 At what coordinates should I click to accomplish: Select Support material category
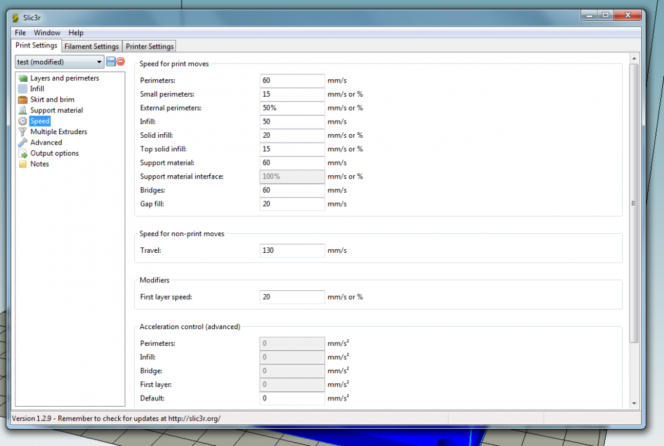[57, 111]
